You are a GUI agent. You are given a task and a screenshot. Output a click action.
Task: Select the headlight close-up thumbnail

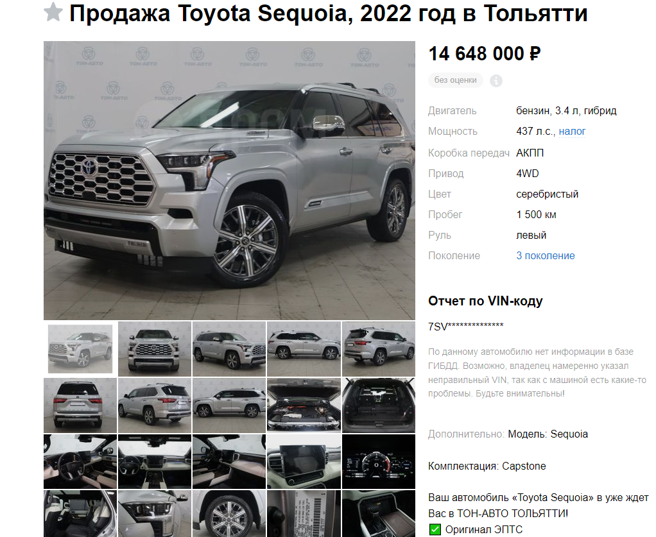[155, 513]
